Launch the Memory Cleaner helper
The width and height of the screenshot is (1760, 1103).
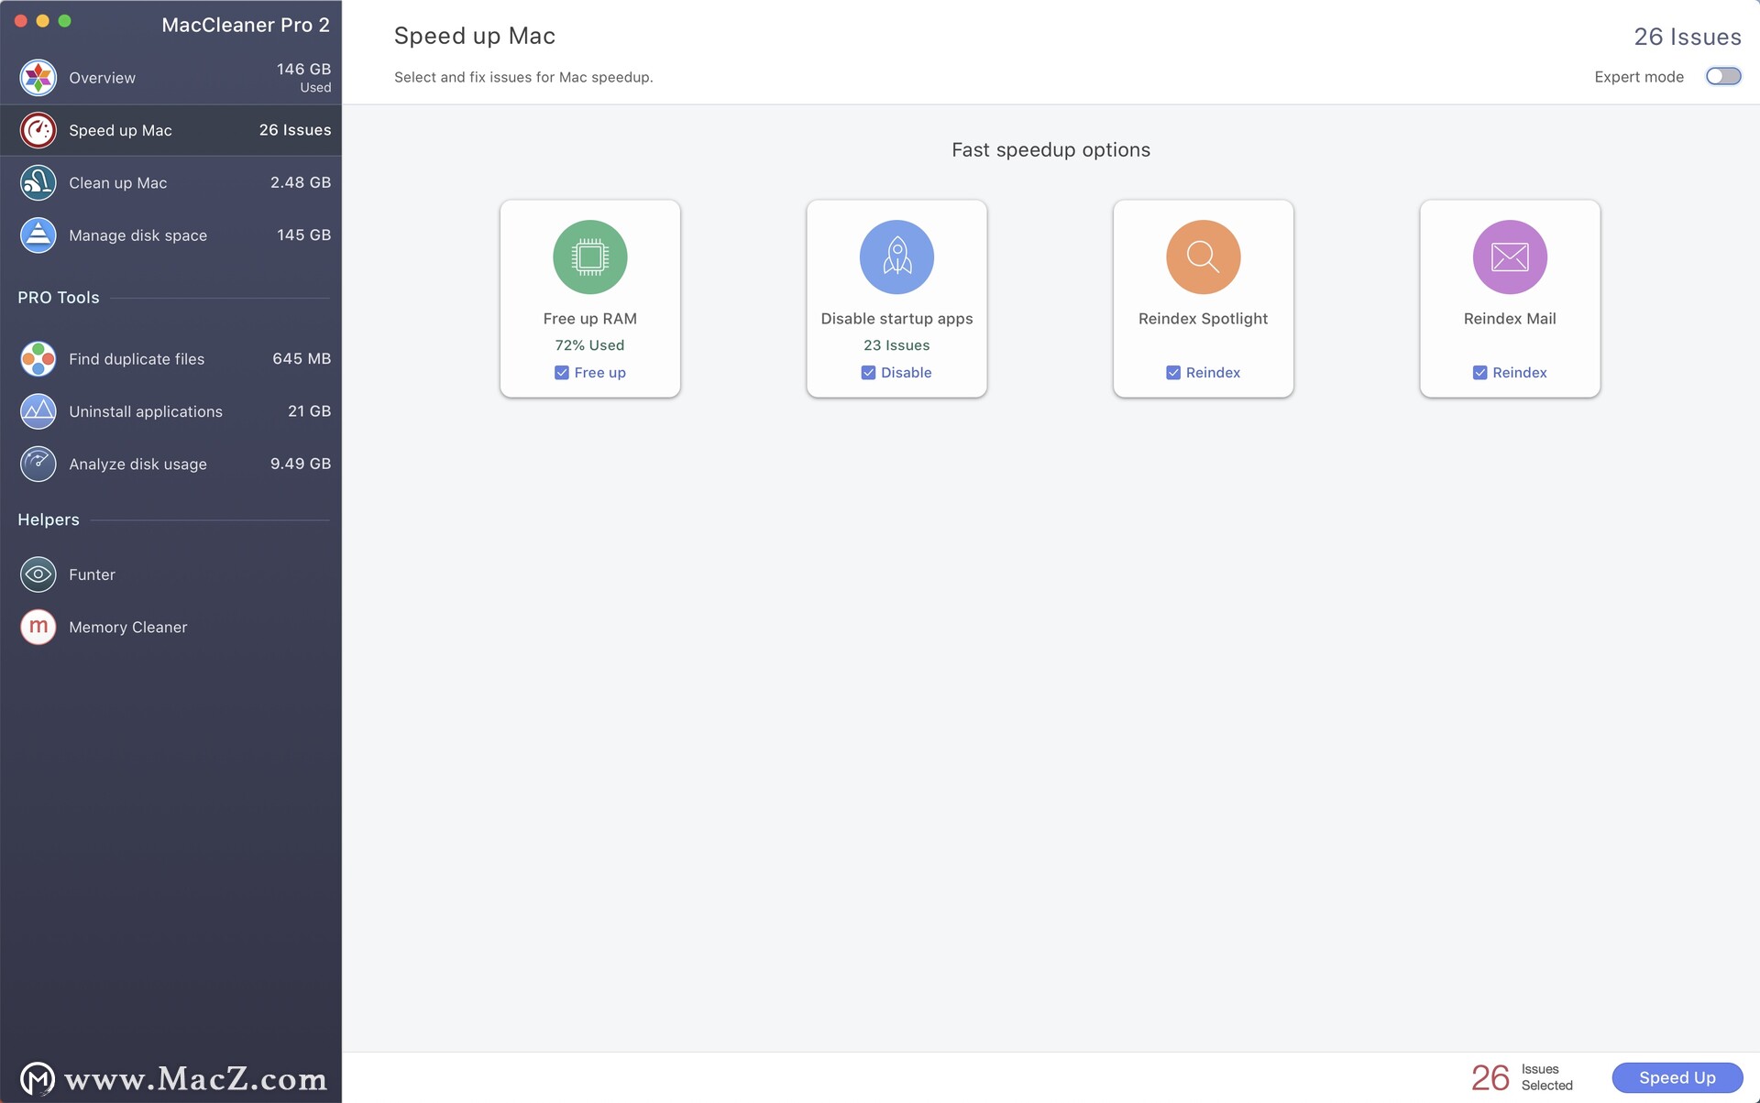coord(170,628)
